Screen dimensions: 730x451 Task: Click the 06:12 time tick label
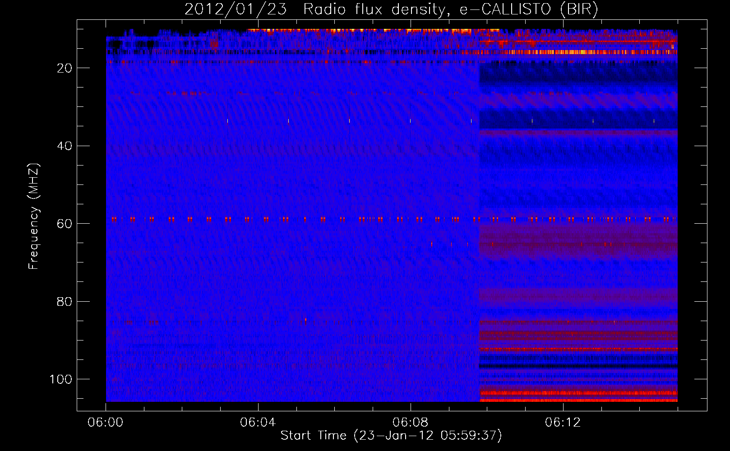pyautogui.click(x=563, y=423)
